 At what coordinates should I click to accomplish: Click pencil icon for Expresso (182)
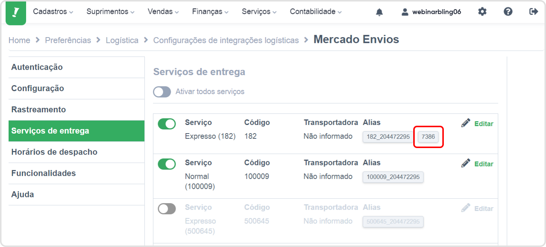pyautogui.click(x=465, y=123)
